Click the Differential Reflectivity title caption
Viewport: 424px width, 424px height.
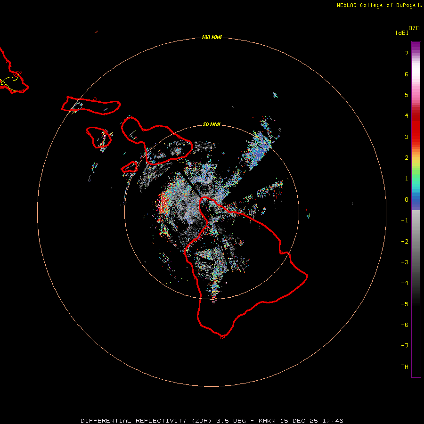(212, 421)
